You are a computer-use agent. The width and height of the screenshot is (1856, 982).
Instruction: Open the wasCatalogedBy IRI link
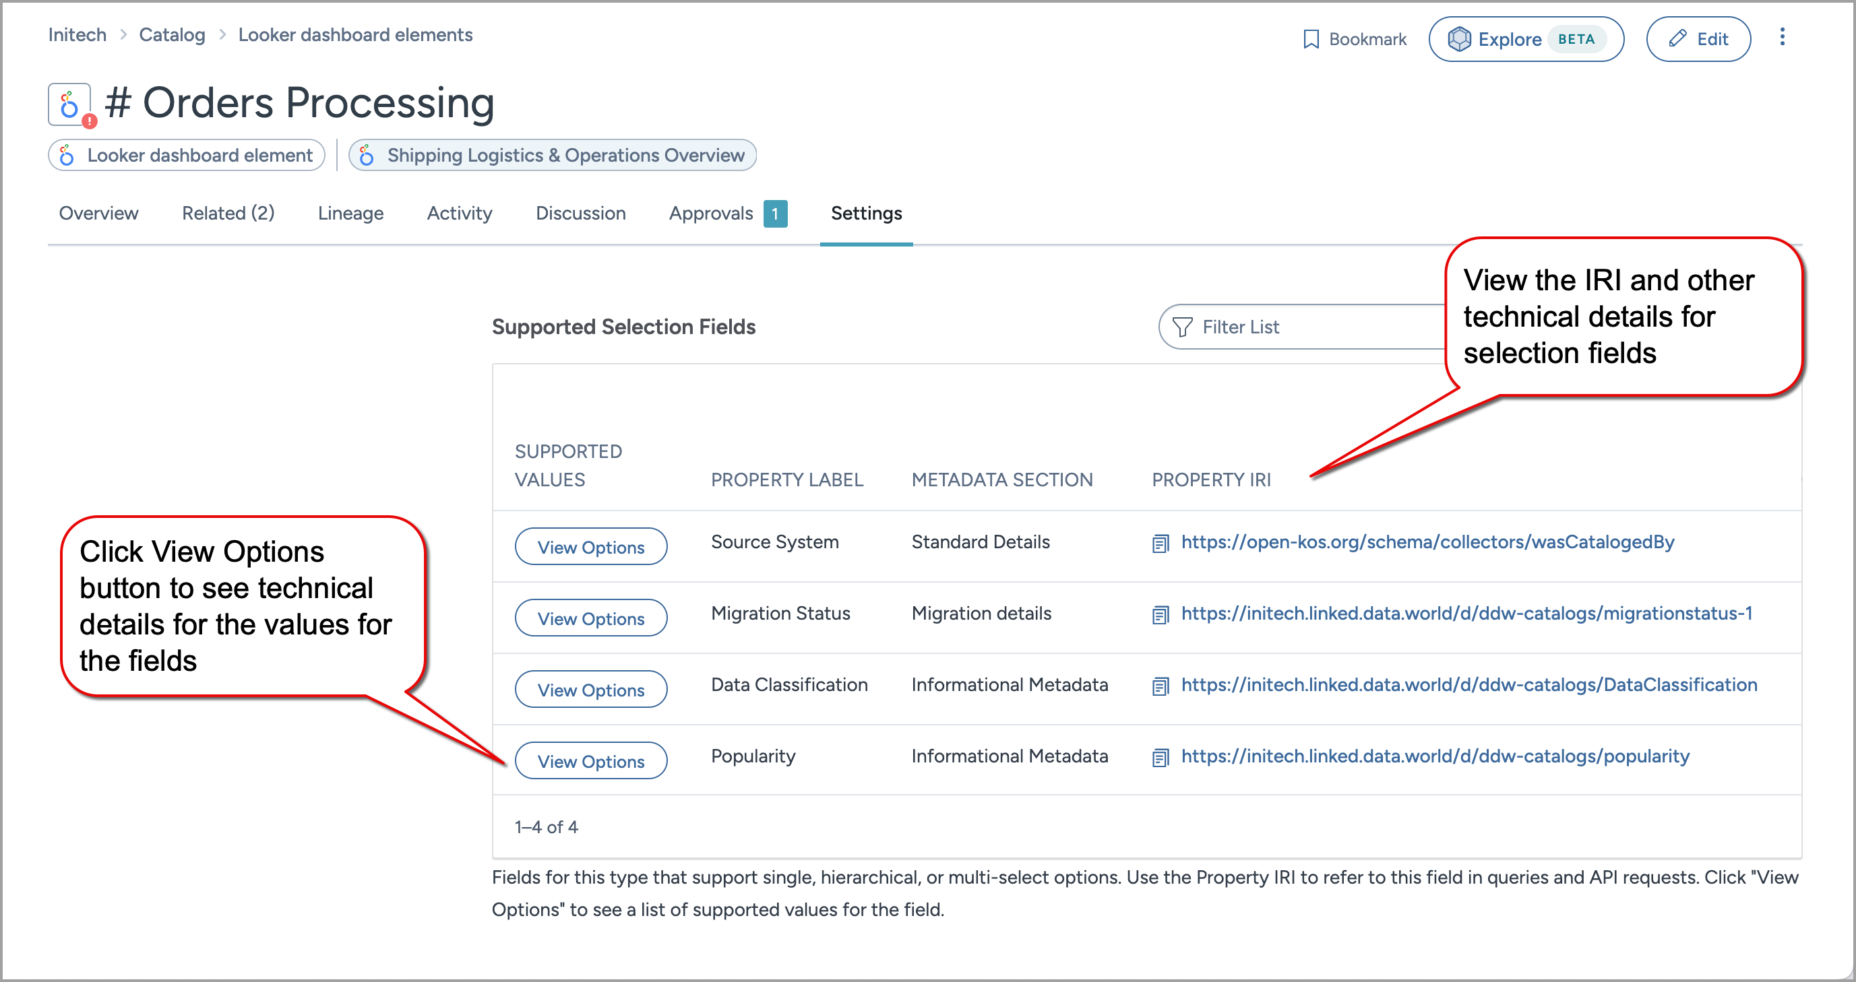point(1427,542)
